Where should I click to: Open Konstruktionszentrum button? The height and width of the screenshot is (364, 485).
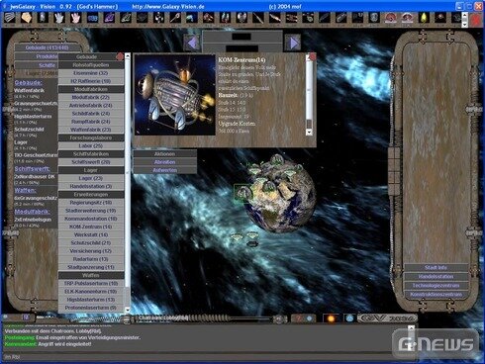click(436, 294)
